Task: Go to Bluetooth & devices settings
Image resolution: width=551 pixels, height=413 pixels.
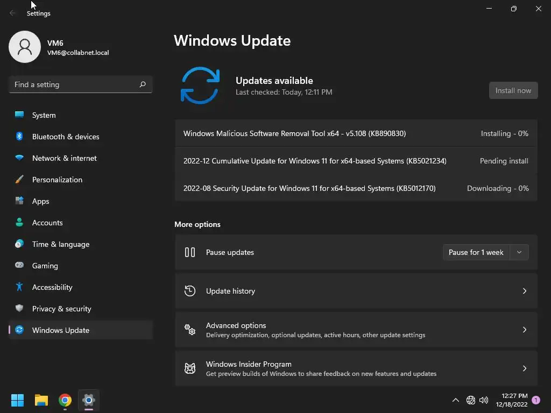Action: coord(81,136)
